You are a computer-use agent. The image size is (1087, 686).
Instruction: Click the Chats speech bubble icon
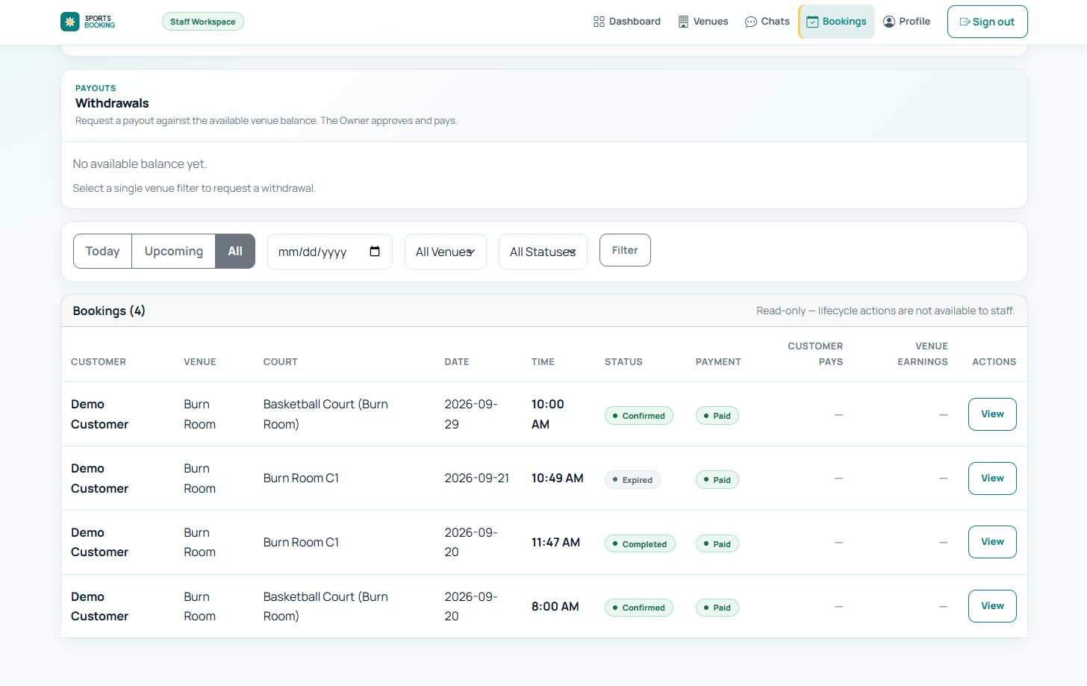[751, 22]
